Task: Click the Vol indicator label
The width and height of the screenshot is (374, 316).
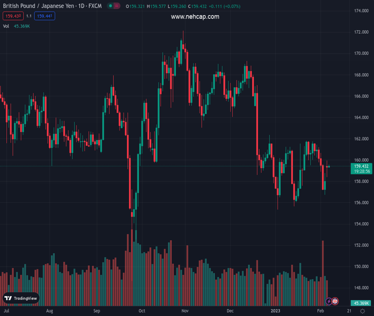Action: coord(6,26)
